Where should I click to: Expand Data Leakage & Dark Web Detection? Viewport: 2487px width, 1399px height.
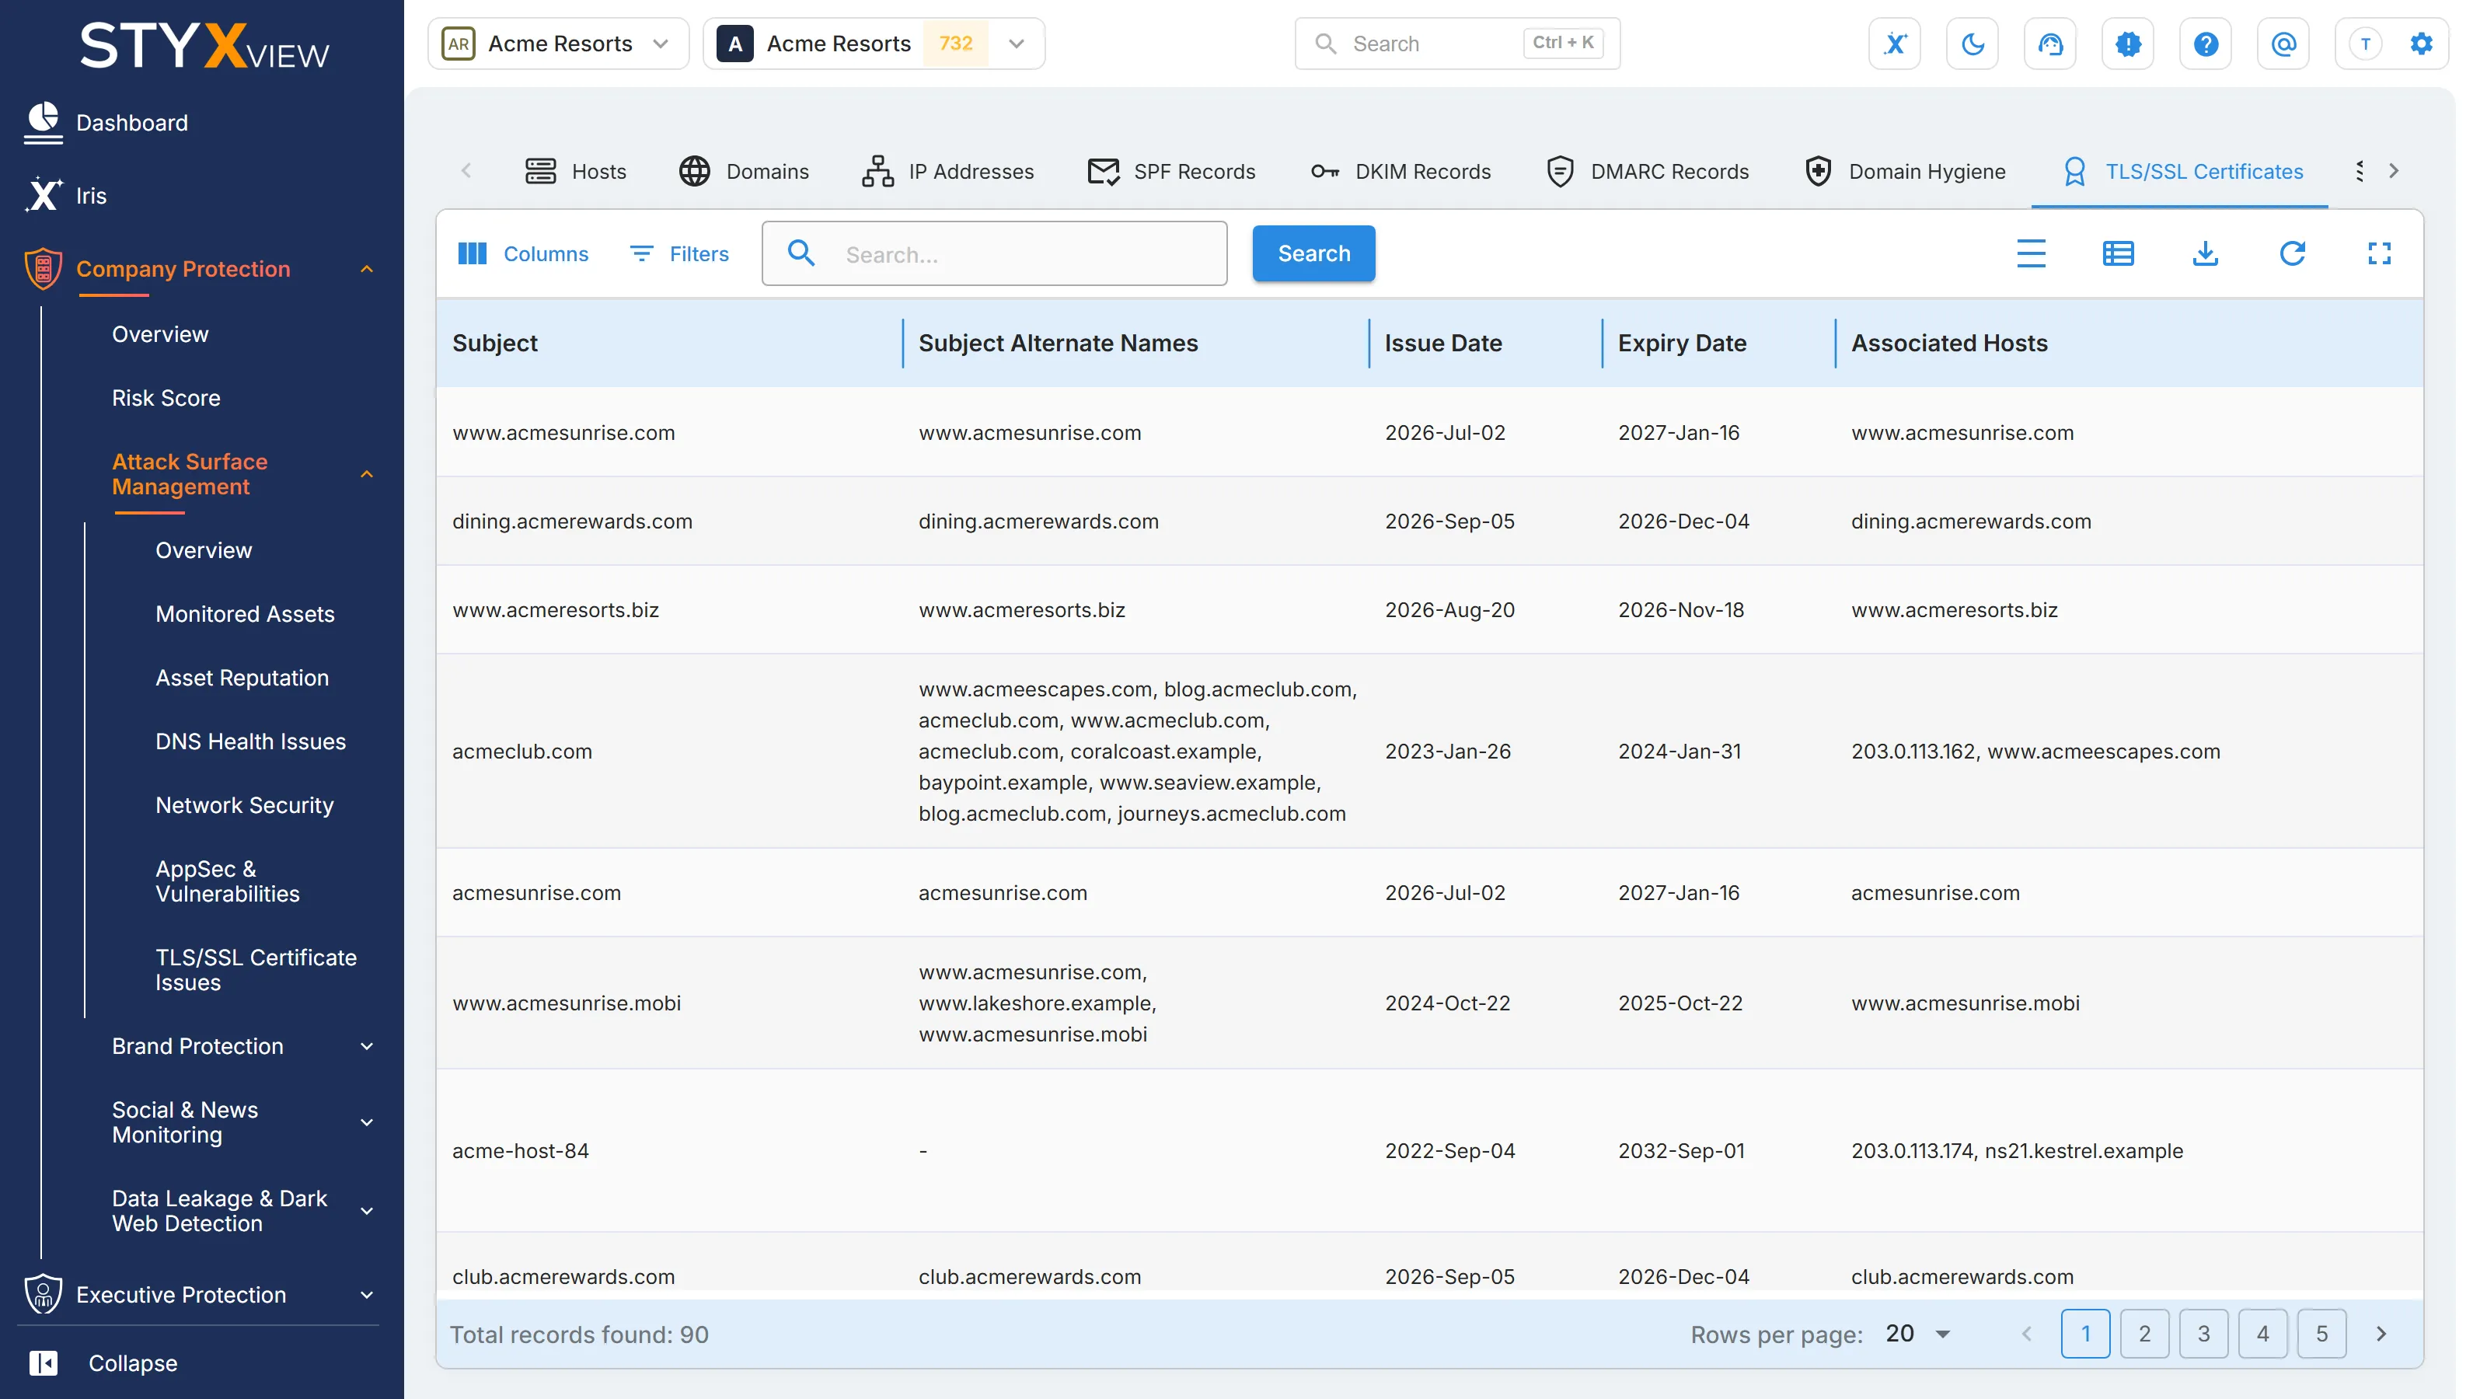367,1211
